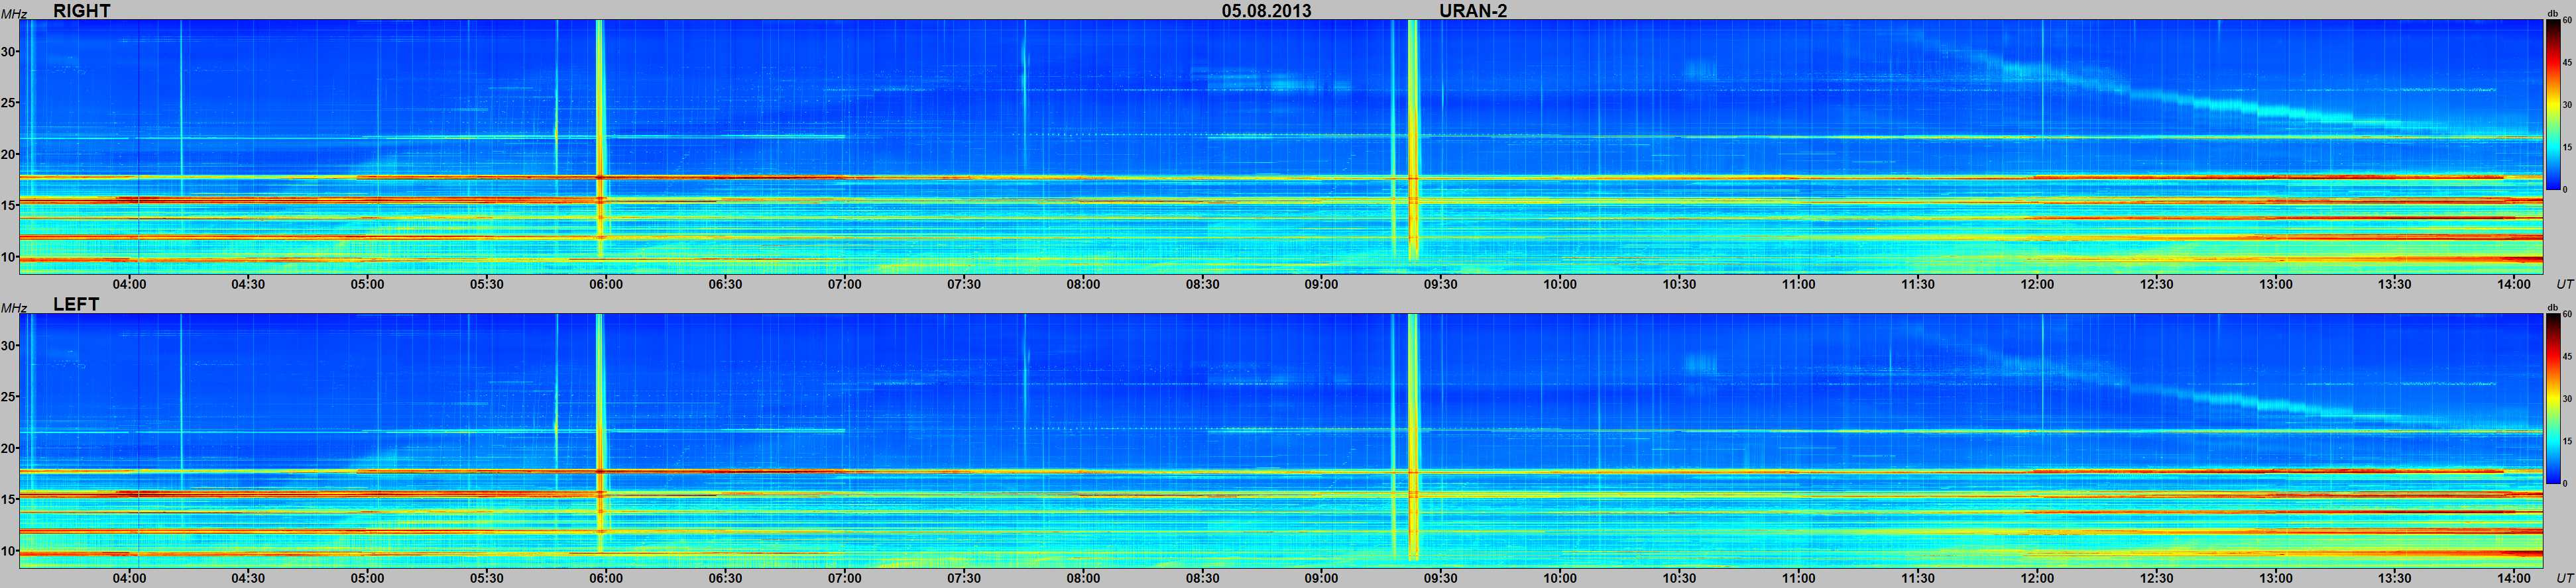The height and width of the screenshot is (588, 2576).
Task: Click the UT axis label of LEFT panel
Action: pyautogui.click(x=2564, y=578)
